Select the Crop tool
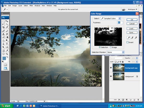This screenshot has height=108, width=144. tap(3, 27)
